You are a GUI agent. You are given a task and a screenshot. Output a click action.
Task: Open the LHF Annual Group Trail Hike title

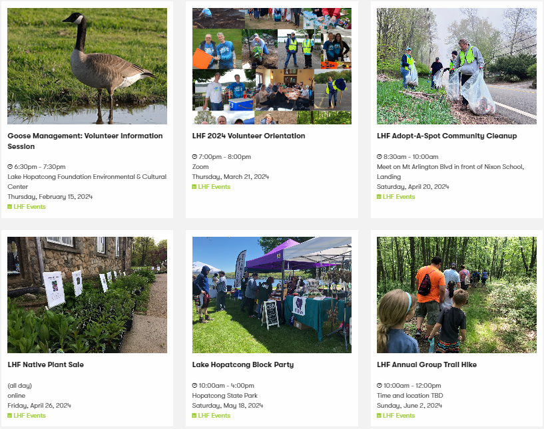427,364
